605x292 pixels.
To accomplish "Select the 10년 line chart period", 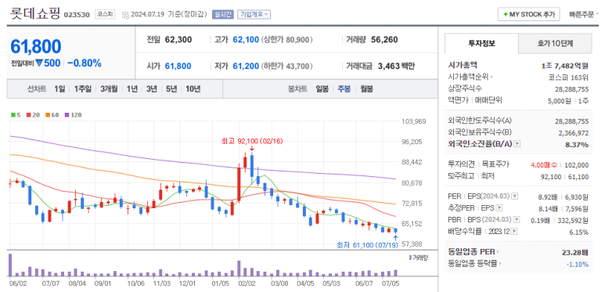I will pos(193,88).
